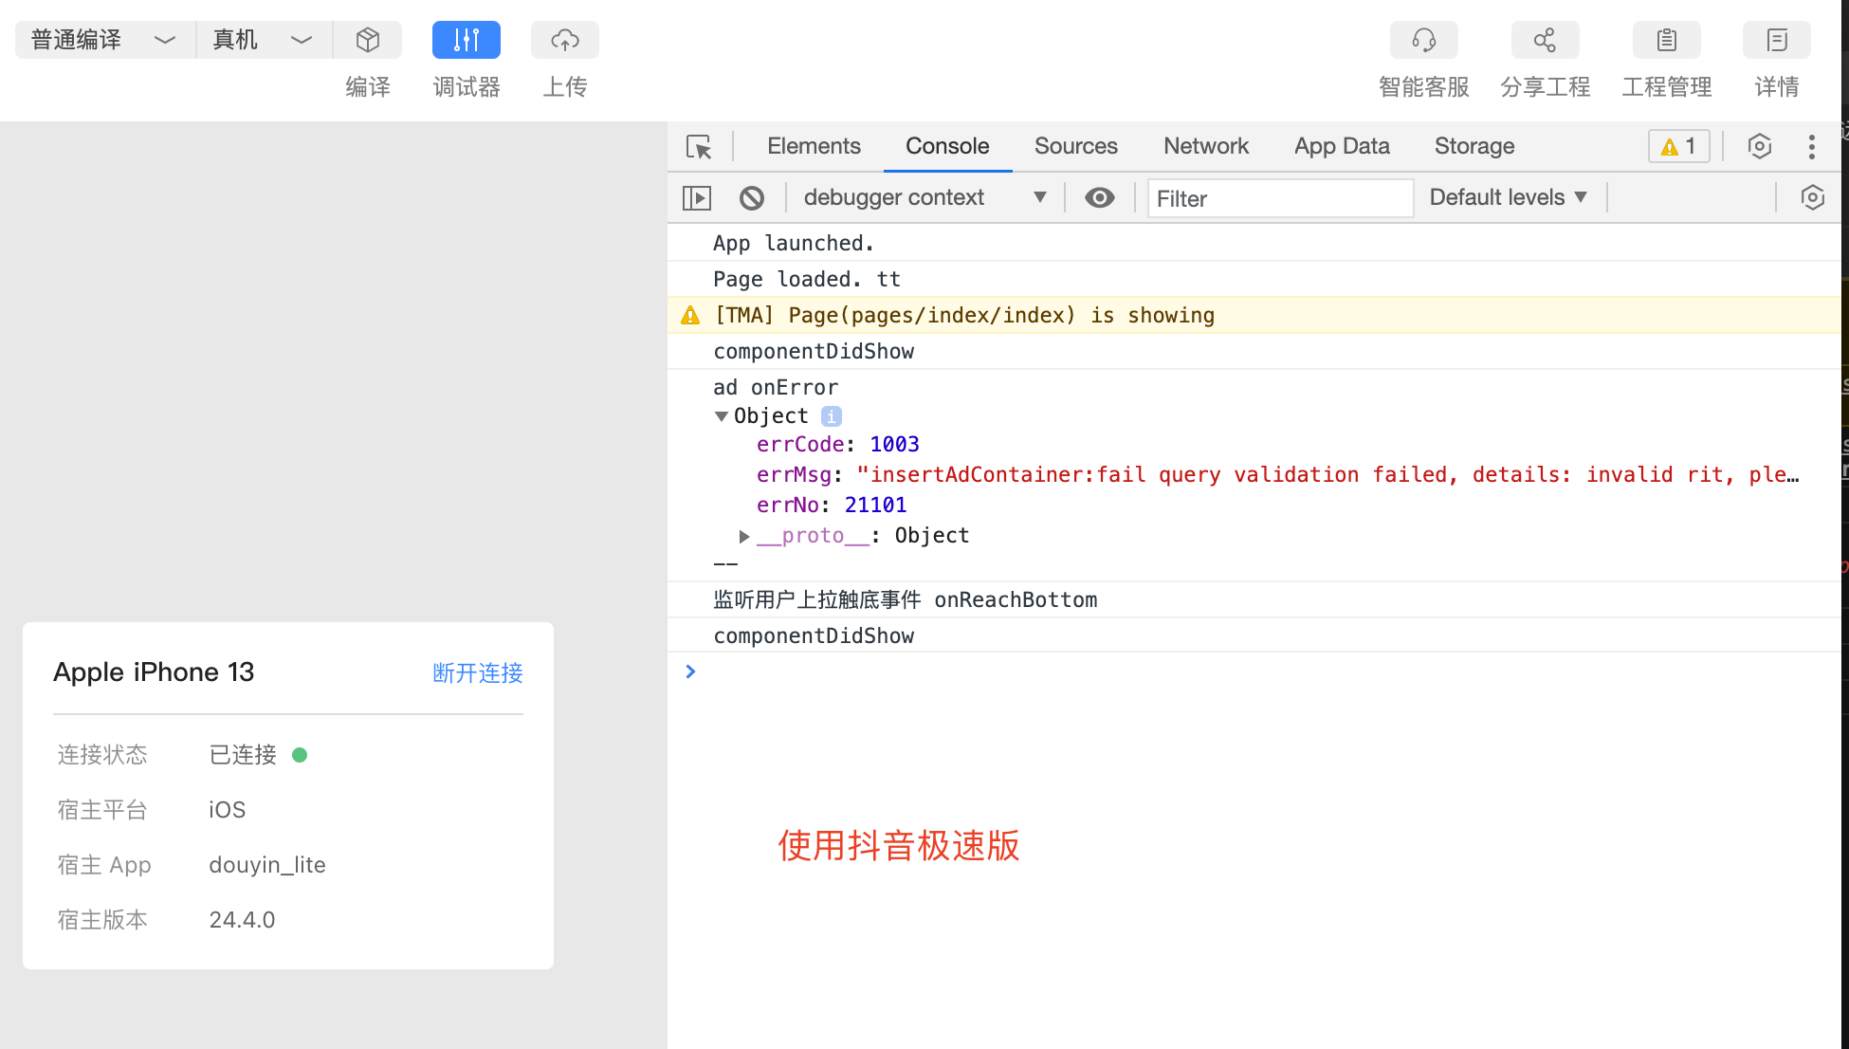The height and width of the screenshot is (1049, 1849).
Task: Open console settings gear icon
Action: pos(1812,197)
